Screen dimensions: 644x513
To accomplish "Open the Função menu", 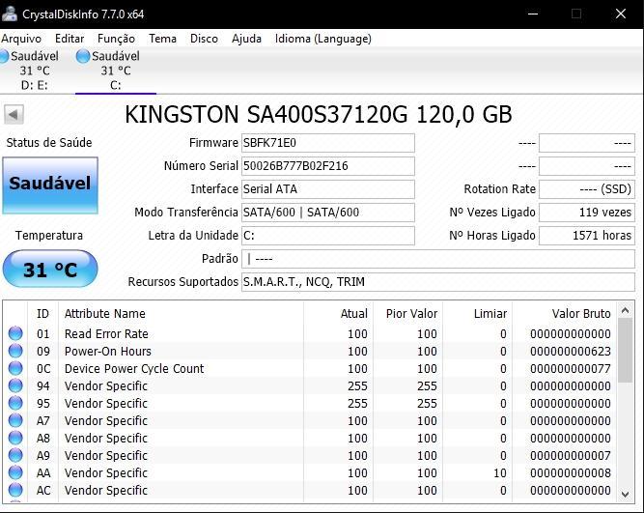I will (116, 39).
